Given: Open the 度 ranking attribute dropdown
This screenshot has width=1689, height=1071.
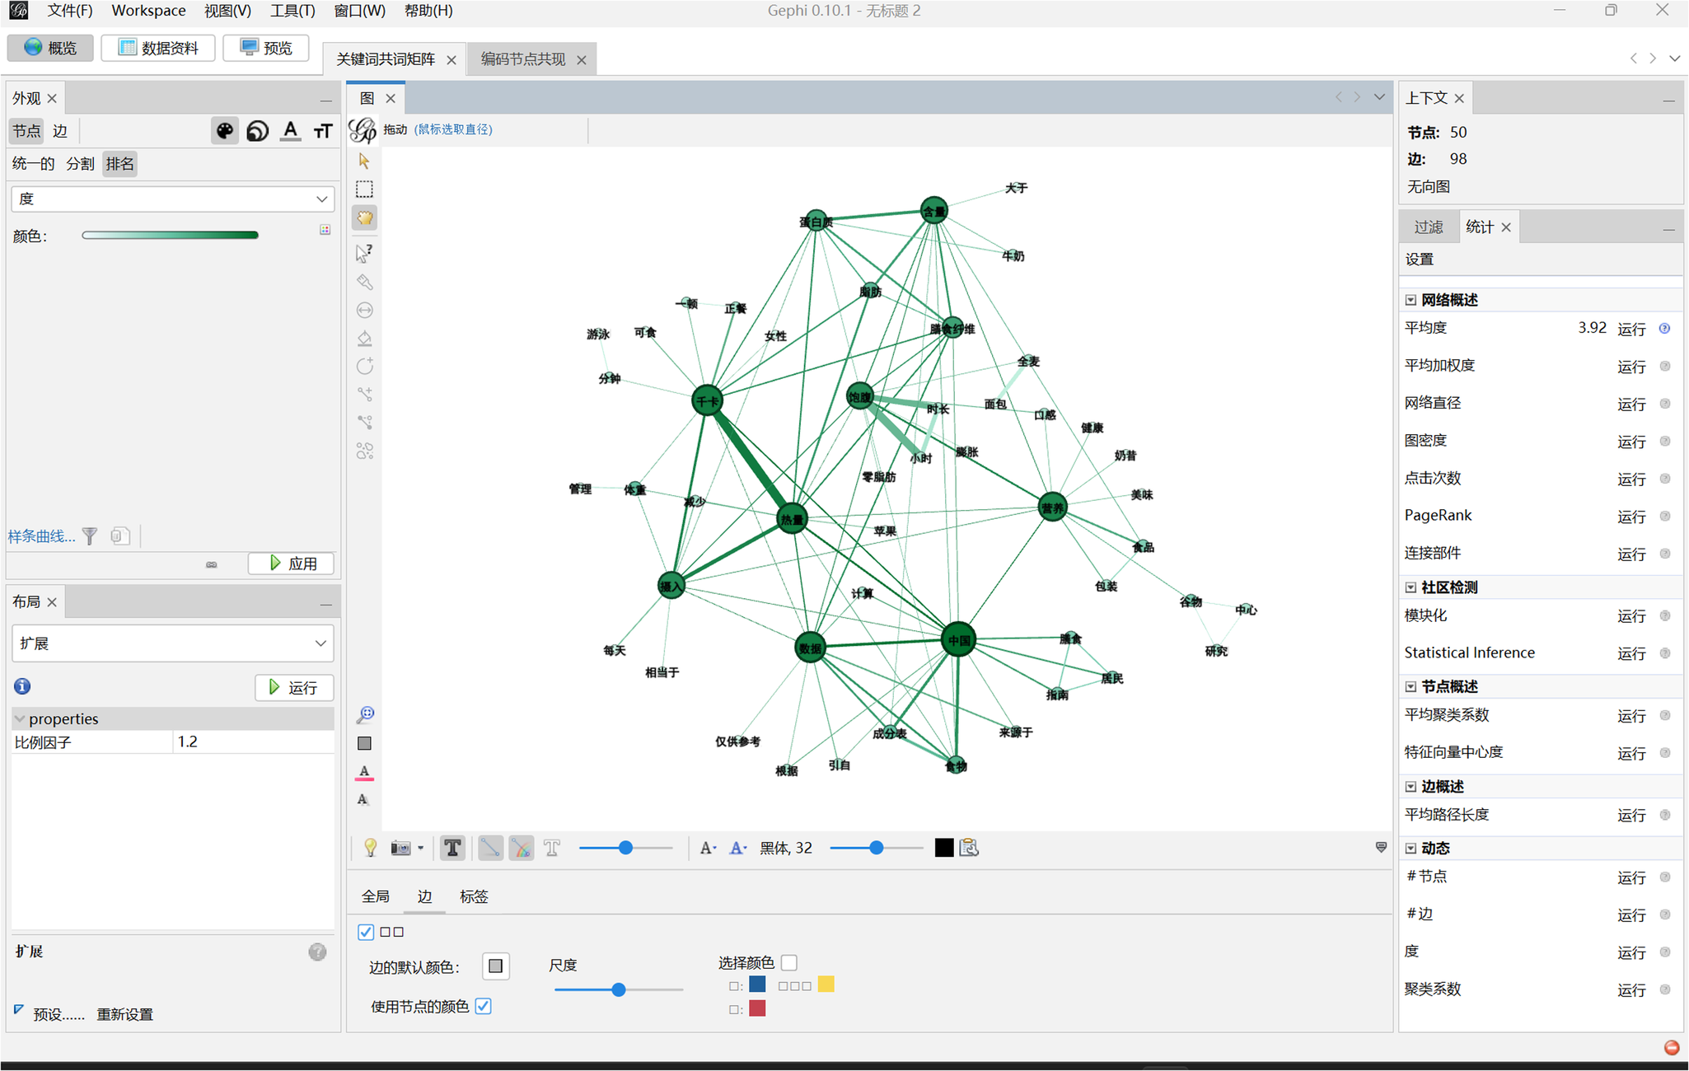Looking at the screenshot, I should [x=172, y=199].
